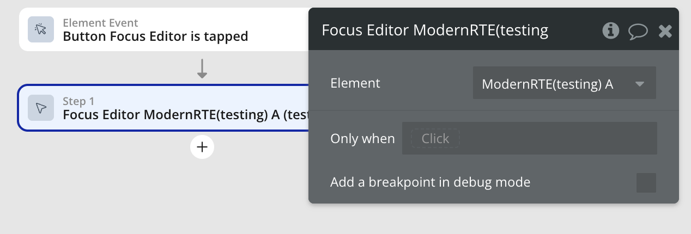Click the "Element" field label
691x234 pixels.
(x=355, y=83)
